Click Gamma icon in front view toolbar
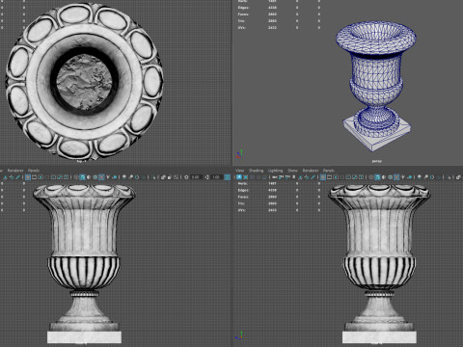Screen dimensions: 463x347 click(207, 177)
